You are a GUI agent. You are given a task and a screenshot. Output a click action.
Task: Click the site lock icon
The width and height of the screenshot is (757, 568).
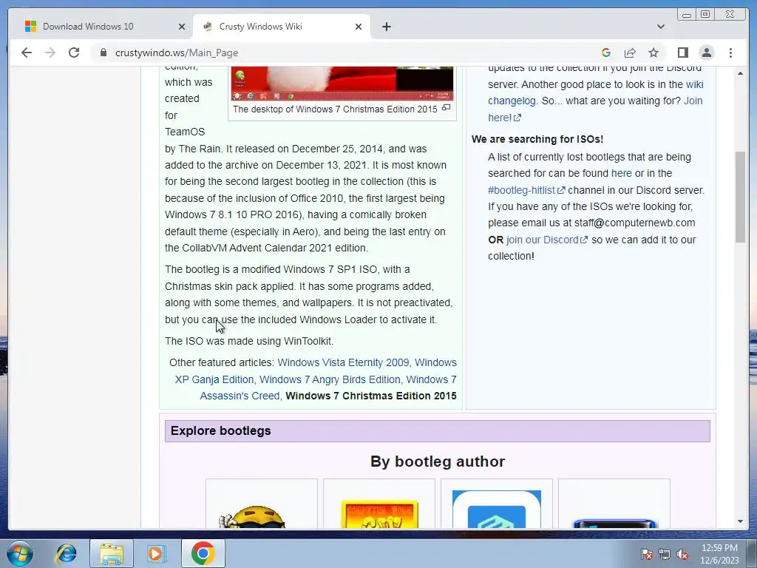click(103, 53)
